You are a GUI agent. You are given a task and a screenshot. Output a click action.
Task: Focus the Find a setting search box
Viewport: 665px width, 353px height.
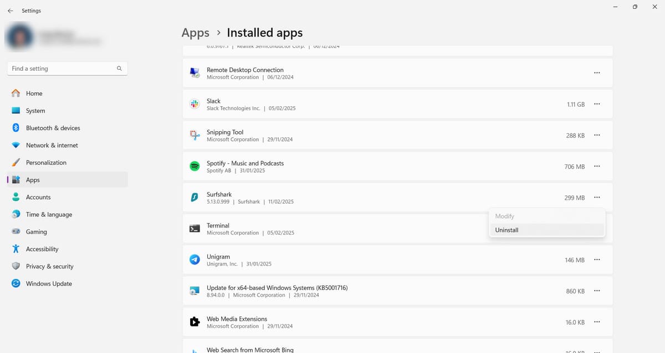click(x=67, y=69)
